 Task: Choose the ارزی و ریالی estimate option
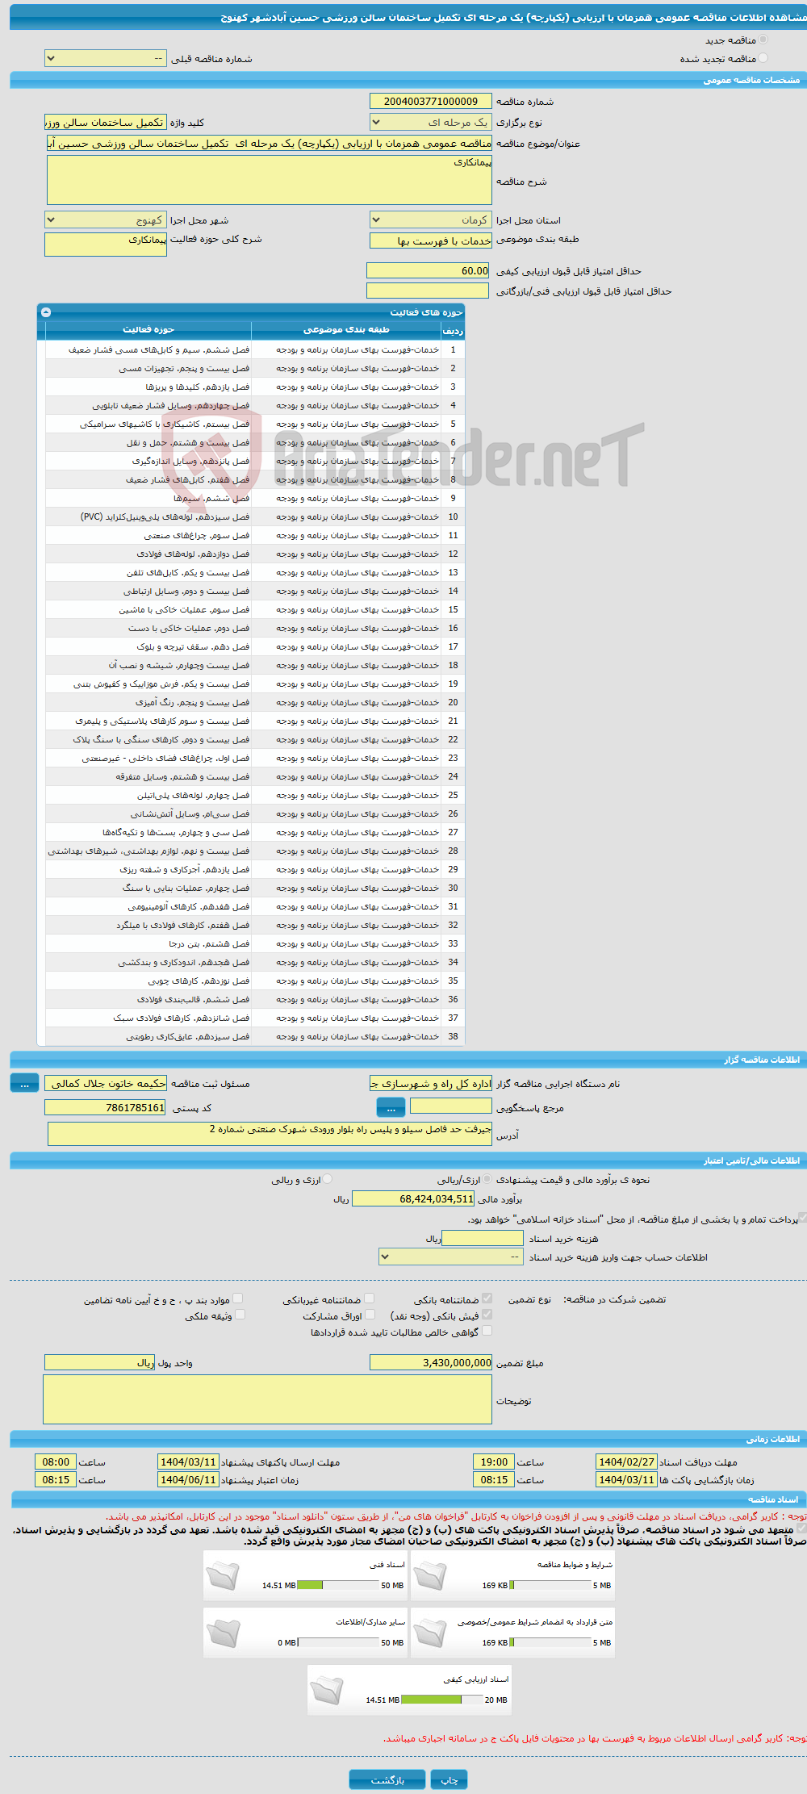click(x=327, y=1179)
